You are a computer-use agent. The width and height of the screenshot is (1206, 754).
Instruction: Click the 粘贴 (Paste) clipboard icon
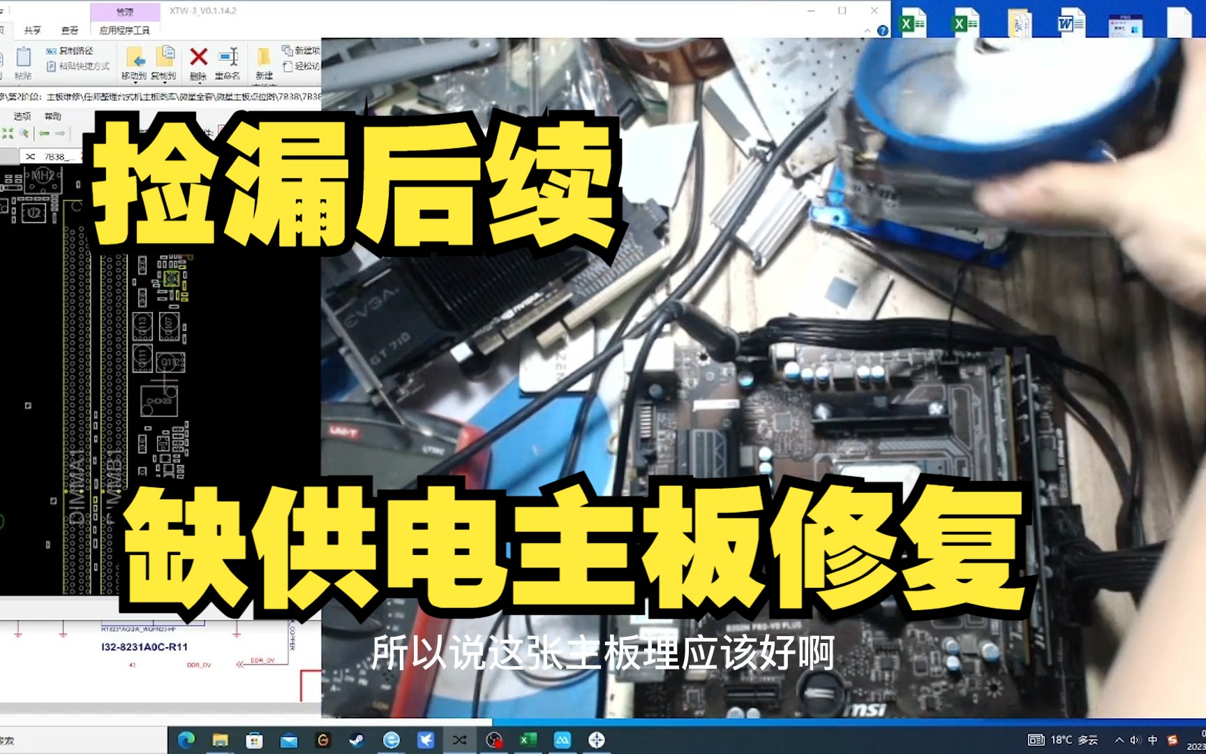24,57
